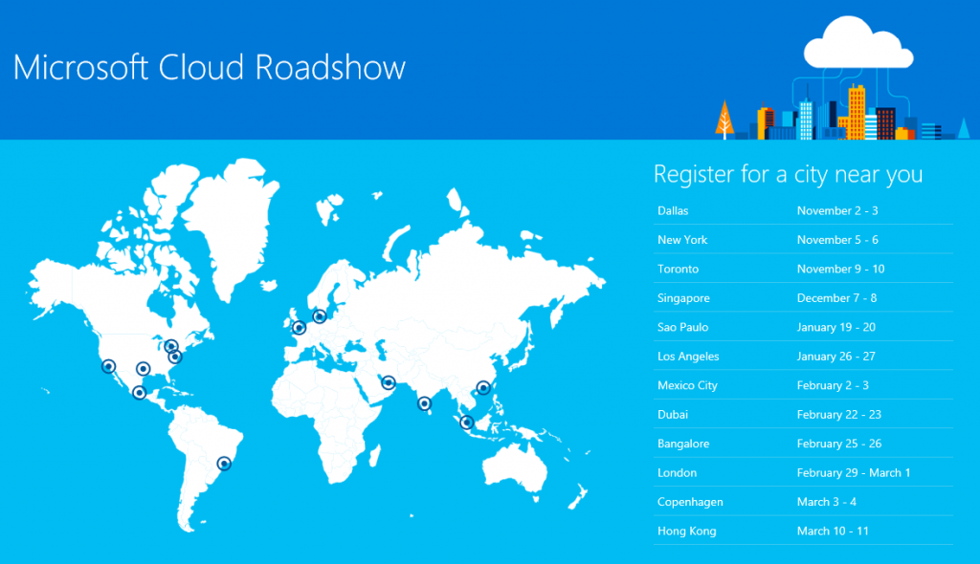Select the Copenhagen map marker
The image size is (980, 564).
coord(320,316)
